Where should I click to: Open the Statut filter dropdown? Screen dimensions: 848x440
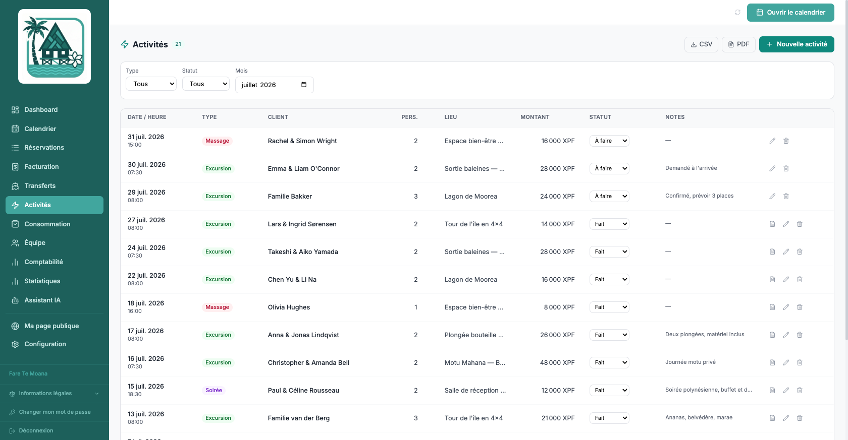(206, 84)
